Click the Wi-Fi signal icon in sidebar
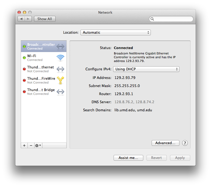 point(60,58)
